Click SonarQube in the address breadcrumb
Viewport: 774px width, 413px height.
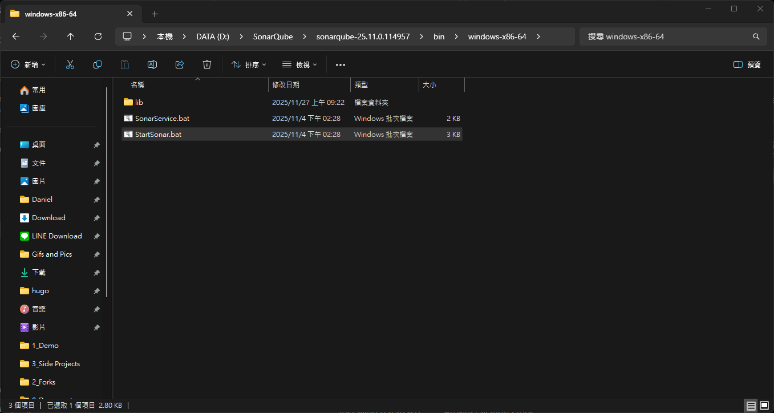coord(273,37)
